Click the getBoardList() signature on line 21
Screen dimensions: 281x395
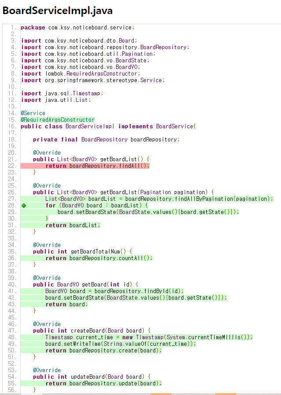coord(91,159)
